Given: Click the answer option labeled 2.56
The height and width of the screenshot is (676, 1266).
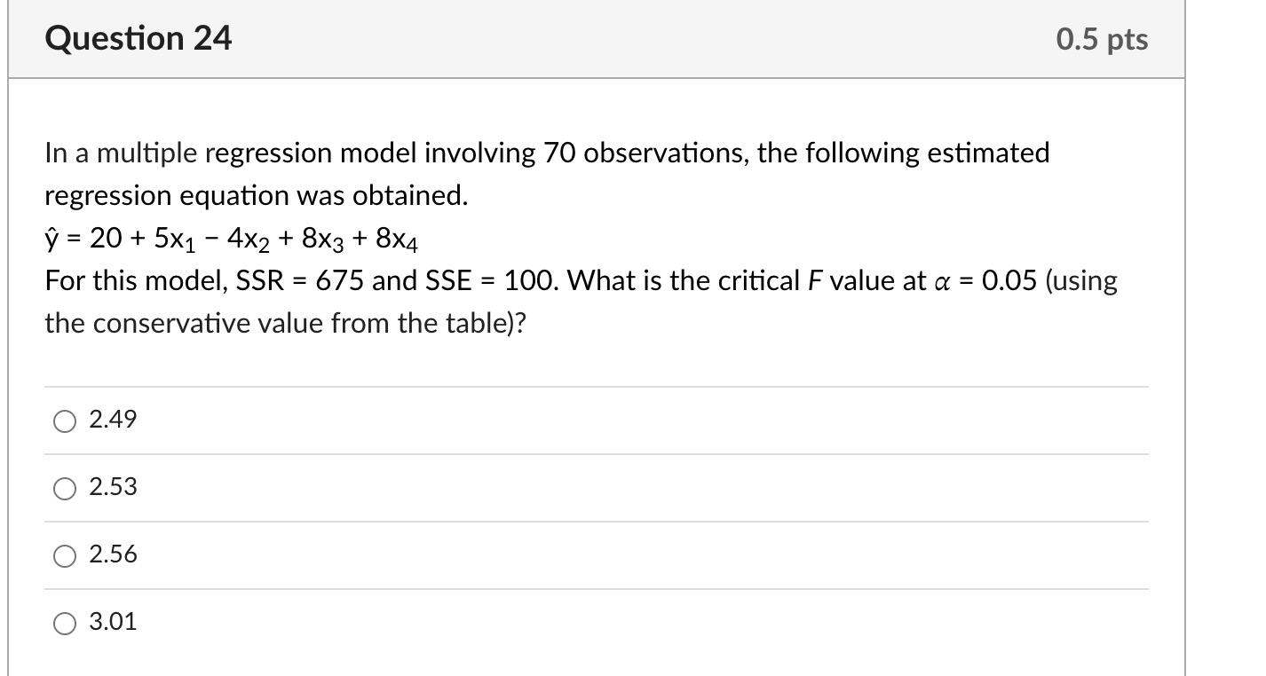Looking at the screenshot, I should pos(112,554).
